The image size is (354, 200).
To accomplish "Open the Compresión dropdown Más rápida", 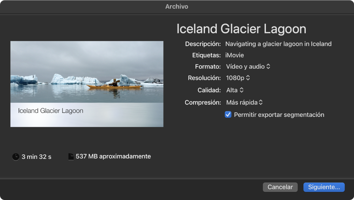I will click(x=244, y=102).
